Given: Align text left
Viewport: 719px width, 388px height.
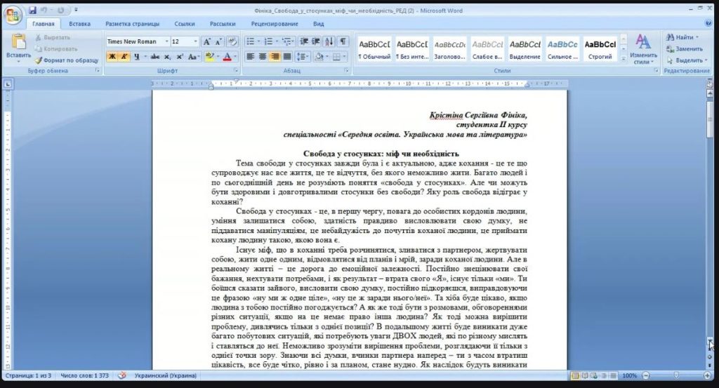Looking at the screenshot, I should pos(251,56).
